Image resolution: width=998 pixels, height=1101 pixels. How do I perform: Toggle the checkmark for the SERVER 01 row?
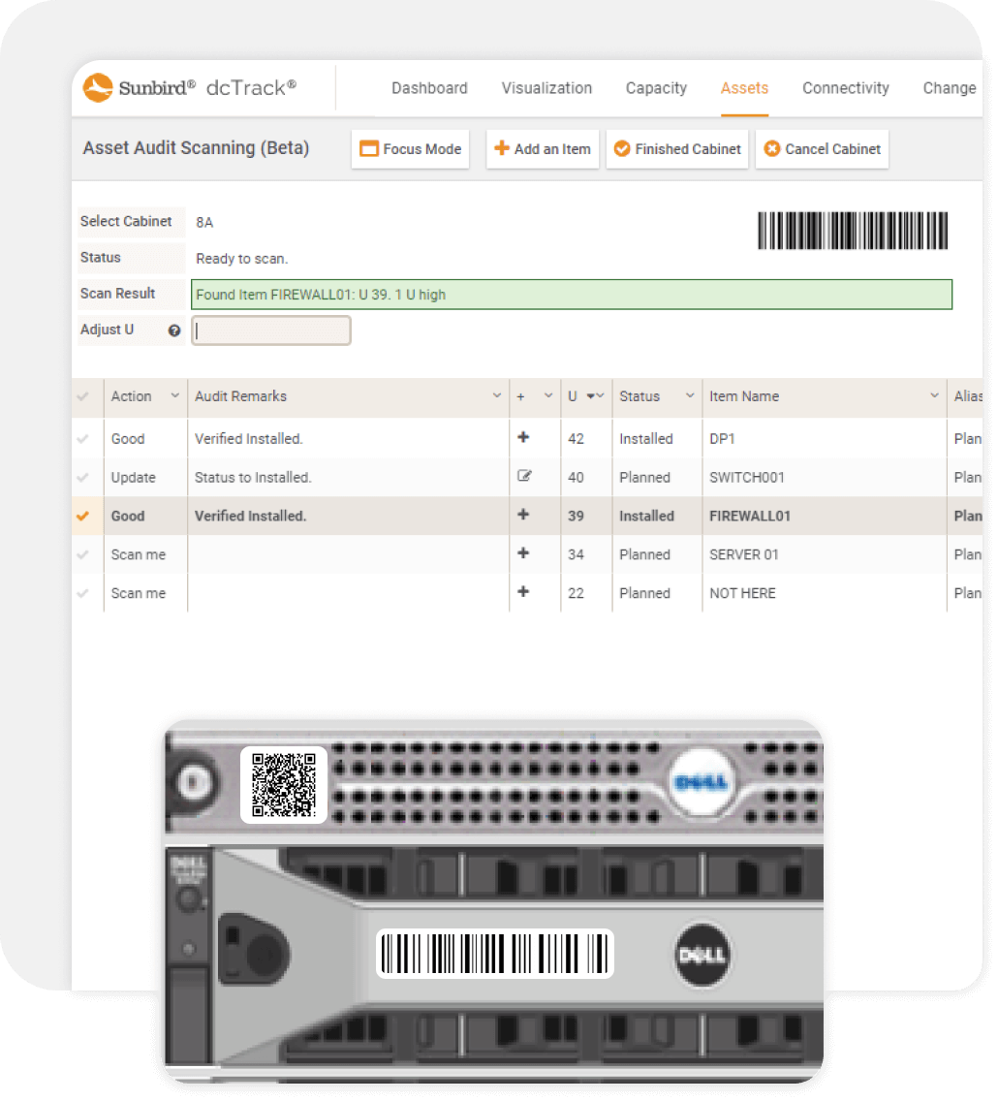tap(82, 554)
